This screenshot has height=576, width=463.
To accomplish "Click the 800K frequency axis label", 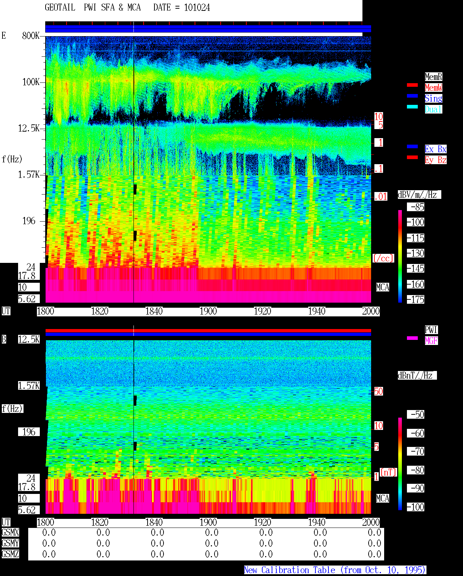I will (x=31, y=35).
